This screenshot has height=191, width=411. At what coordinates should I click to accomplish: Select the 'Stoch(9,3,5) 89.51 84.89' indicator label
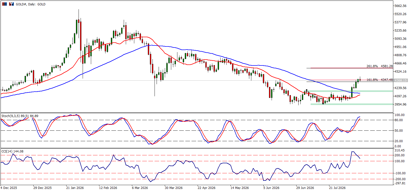click(x=20, y=116)
